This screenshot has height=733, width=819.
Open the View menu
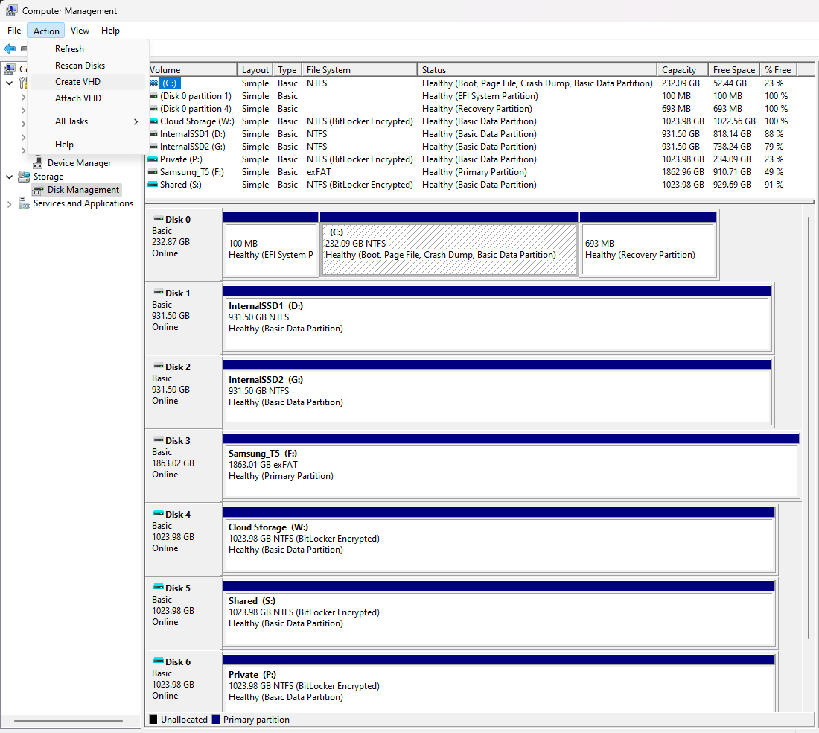click(80, 31)
